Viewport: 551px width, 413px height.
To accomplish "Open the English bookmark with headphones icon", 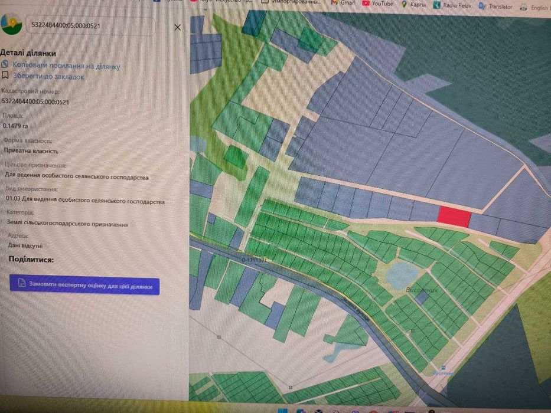I will 535,7.
